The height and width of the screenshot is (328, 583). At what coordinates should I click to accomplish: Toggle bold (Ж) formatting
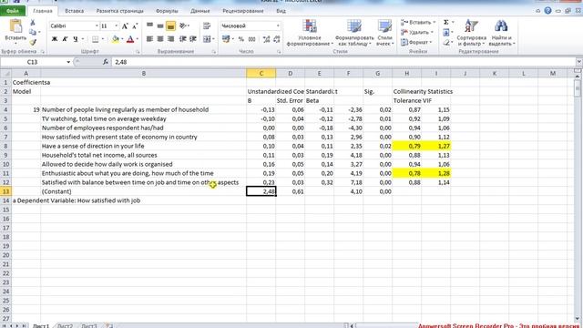click(x=55, y=39)
